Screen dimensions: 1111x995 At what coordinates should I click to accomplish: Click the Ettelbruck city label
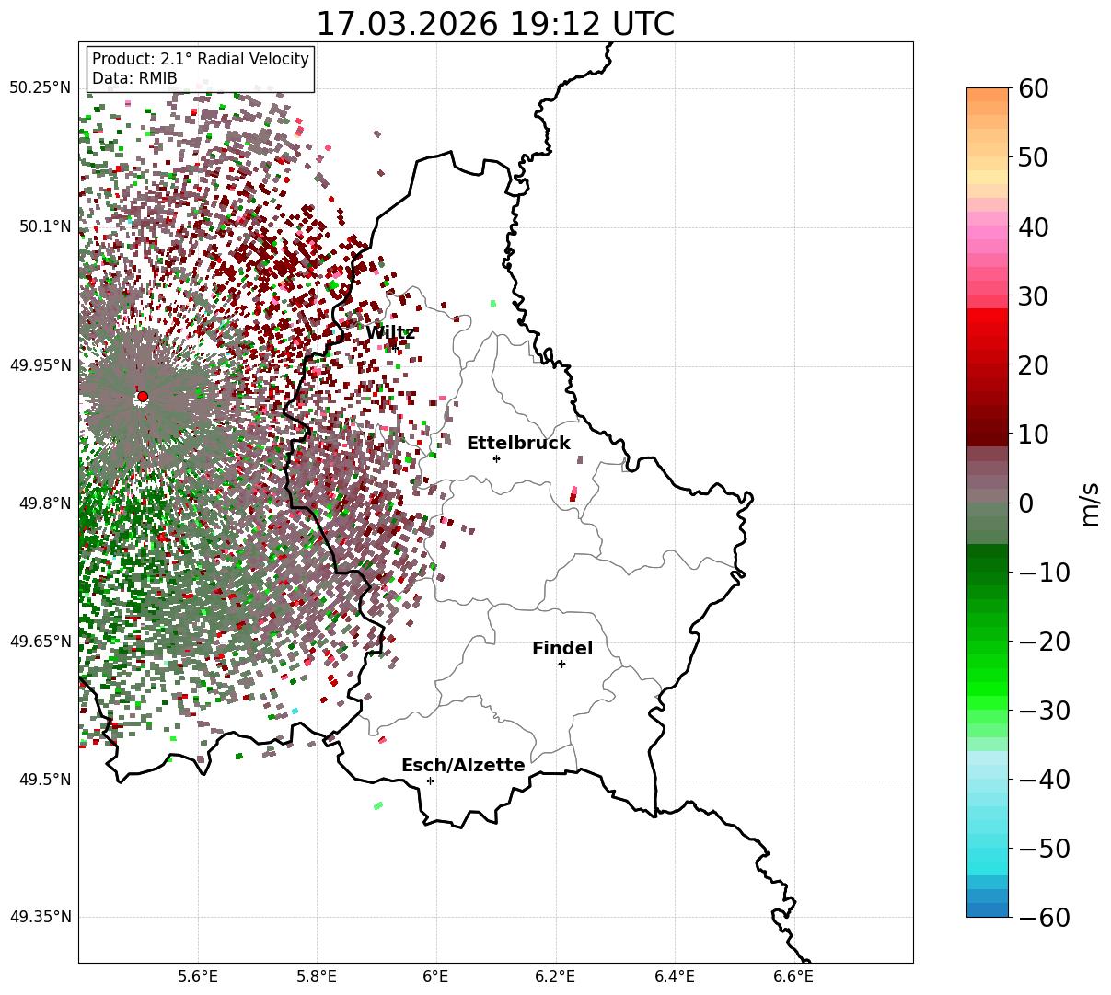(518, 444)
